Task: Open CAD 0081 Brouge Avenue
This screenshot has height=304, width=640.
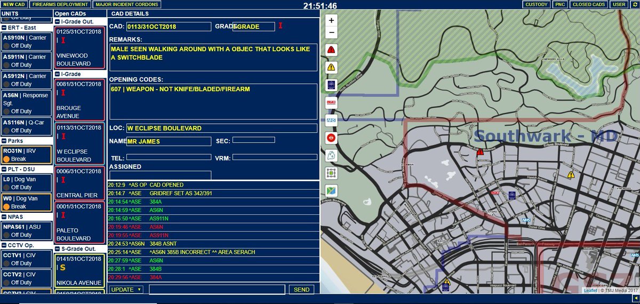Action: 79,99
